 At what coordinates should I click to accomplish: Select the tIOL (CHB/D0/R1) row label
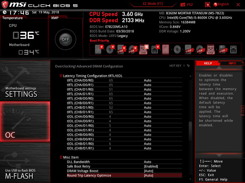point(80,139)
